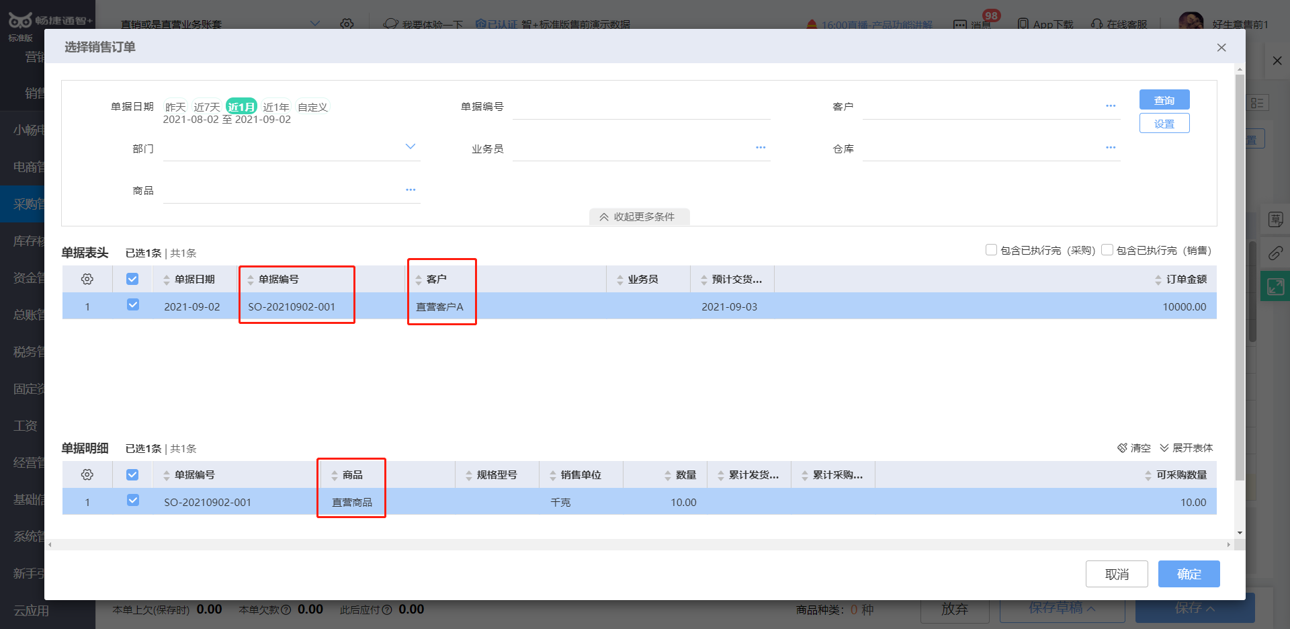Click 千克 unit cell in detail row
The image size is (1290, 629).
pos(560,502)
